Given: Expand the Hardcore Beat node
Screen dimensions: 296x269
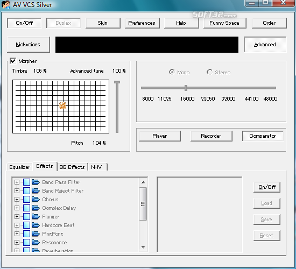Looking at the screenshot, I should (17, 225).
